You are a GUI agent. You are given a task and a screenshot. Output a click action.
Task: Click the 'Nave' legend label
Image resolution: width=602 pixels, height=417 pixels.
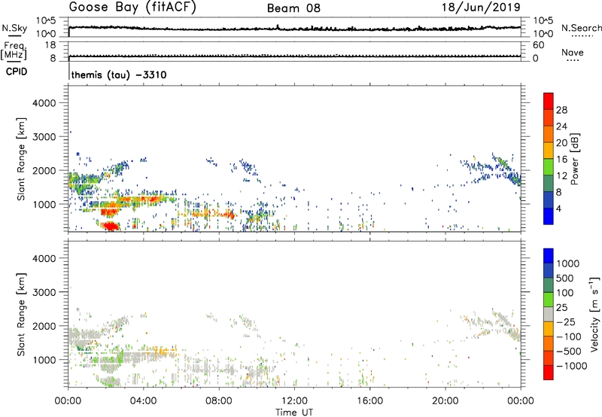573,53
